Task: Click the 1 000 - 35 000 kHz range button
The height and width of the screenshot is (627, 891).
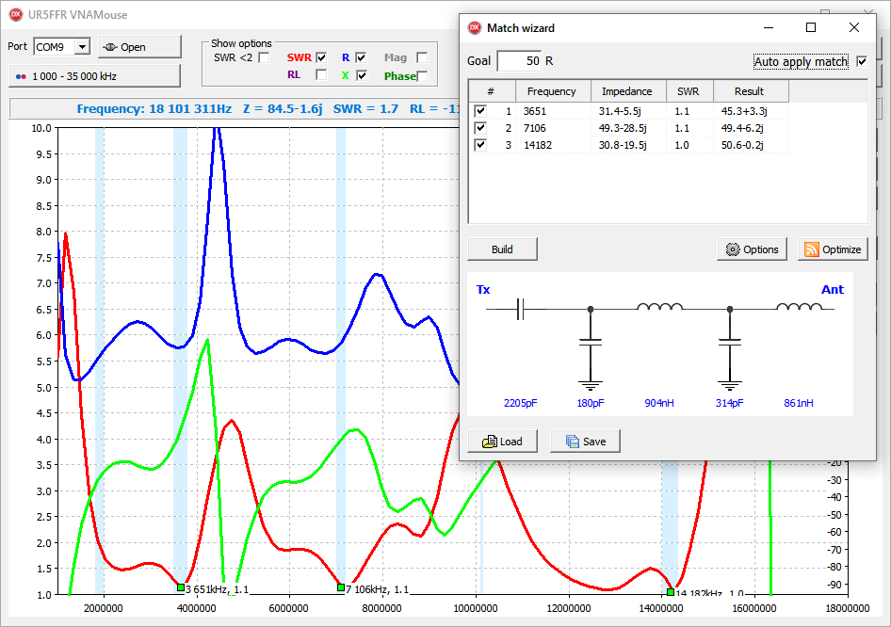Action: coord(94,75)
